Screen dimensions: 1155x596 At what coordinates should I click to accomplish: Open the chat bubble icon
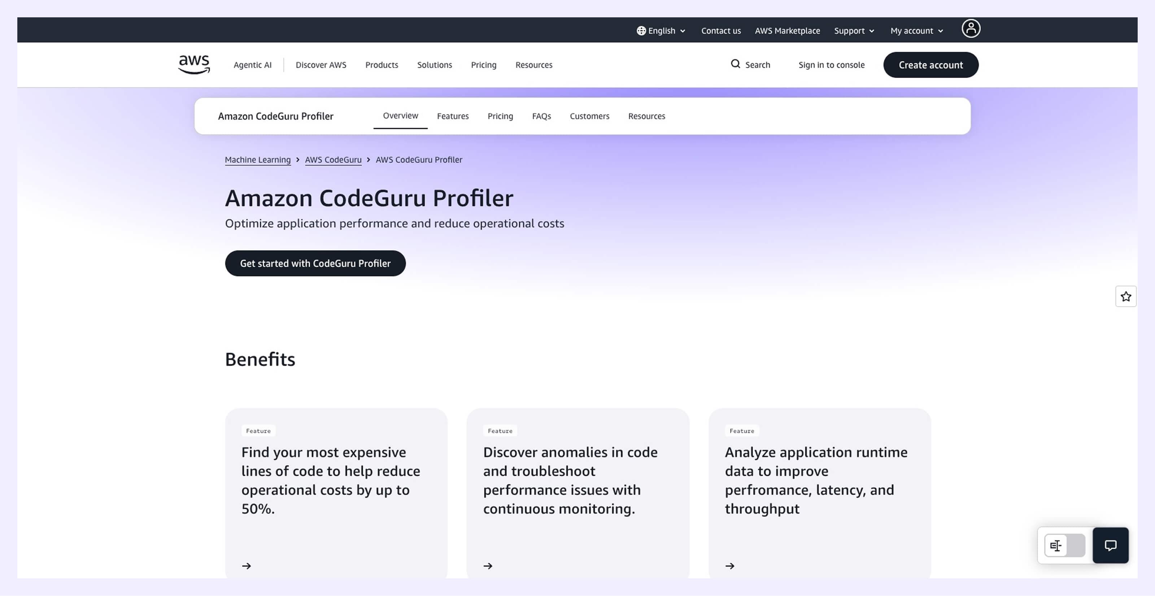(1111, 545)
